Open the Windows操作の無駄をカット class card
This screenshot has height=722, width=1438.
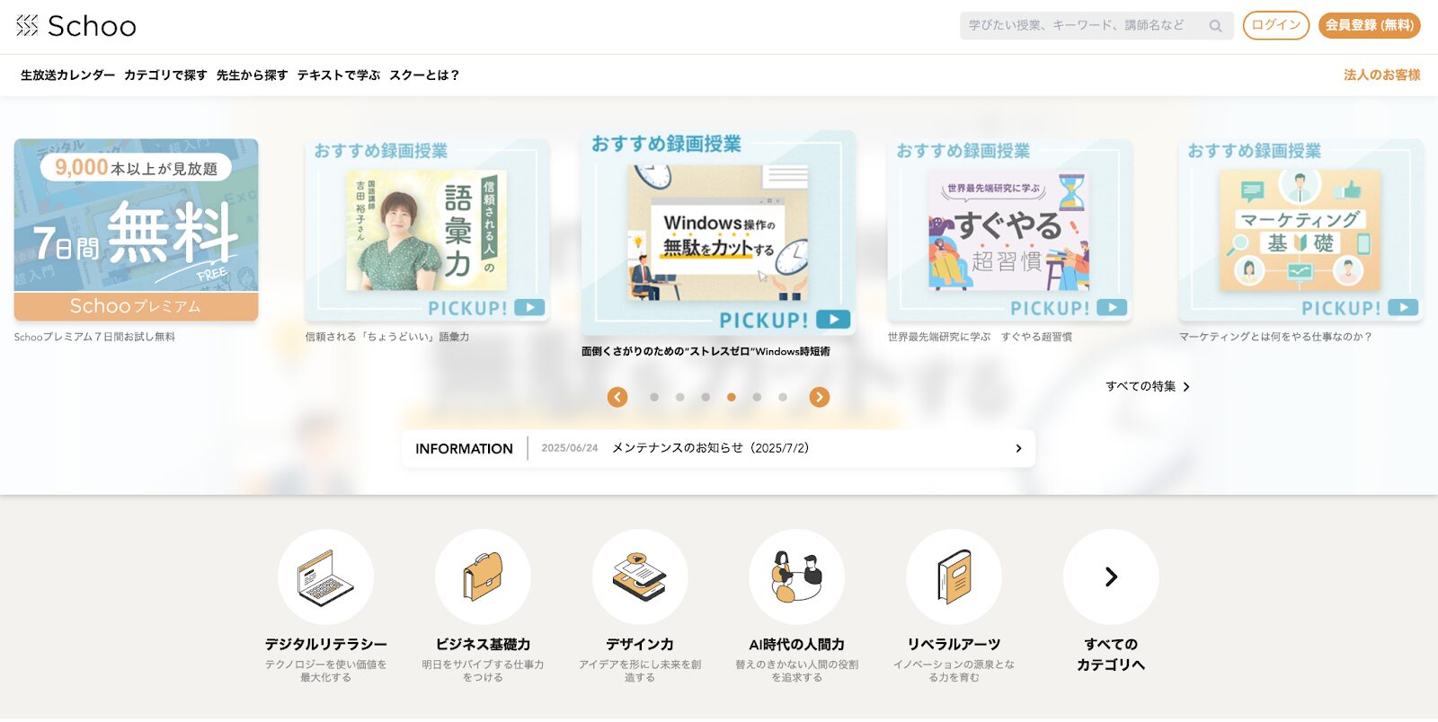click(x=718, y=233)
